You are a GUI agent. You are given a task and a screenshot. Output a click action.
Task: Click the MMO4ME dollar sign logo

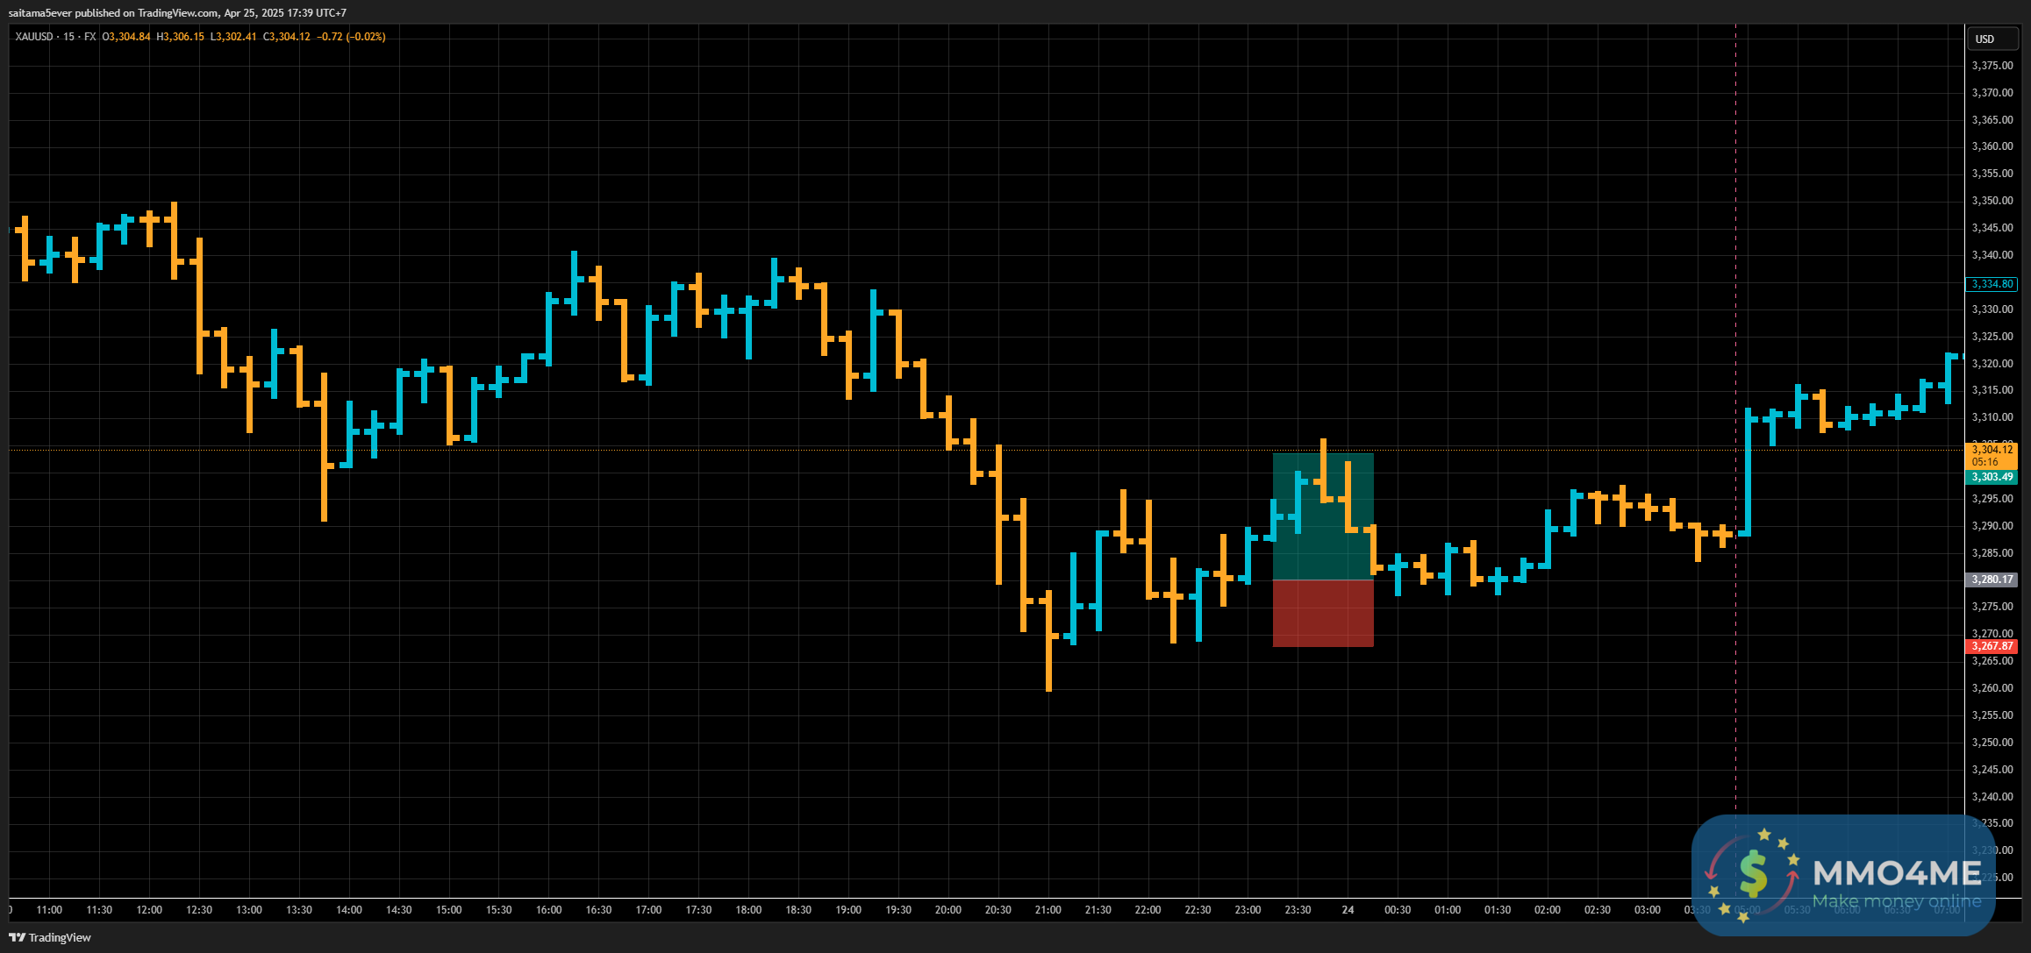(1752, 873)
